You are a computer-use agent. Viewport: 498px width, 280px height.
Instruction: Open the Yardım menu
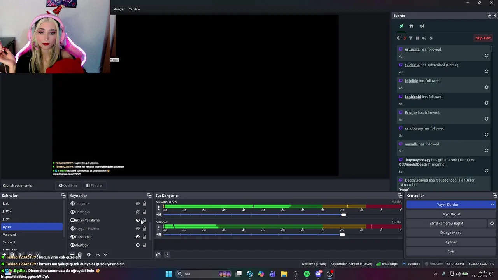(134, 9)
